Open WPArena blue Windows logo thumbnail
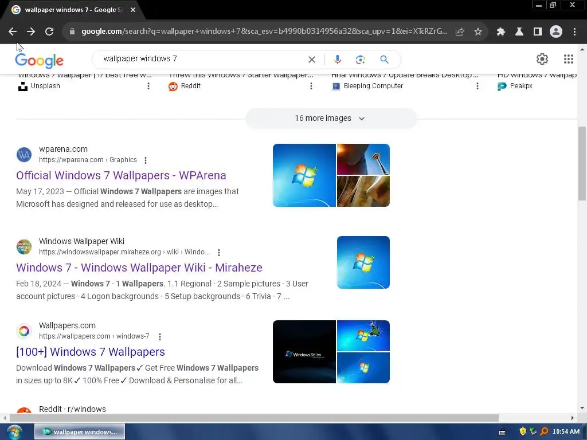 pos(304,175)
